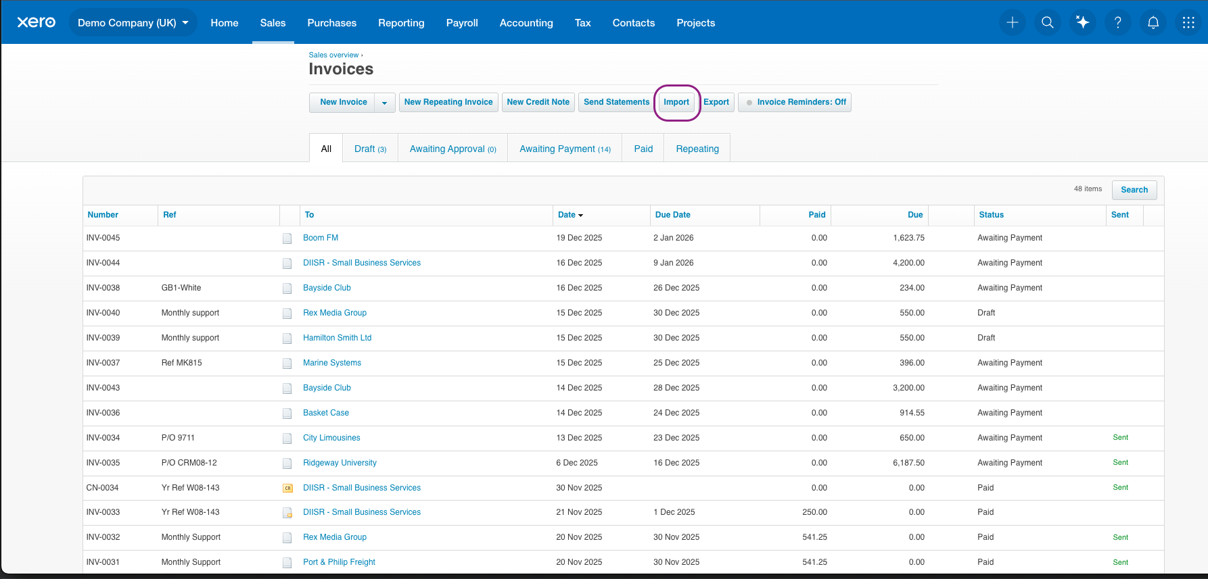Screen dimensions: 1208x579
Task: Switch to the Paid tab
Action: 643,149
